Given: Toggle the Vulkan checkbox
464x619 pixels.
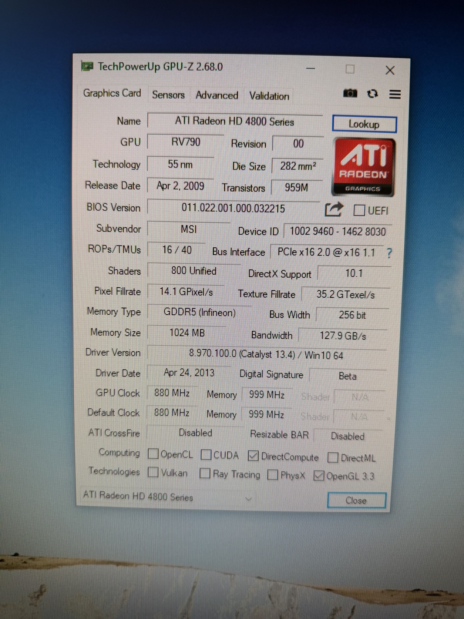Looking at the screenshot, I should (152, 472).
